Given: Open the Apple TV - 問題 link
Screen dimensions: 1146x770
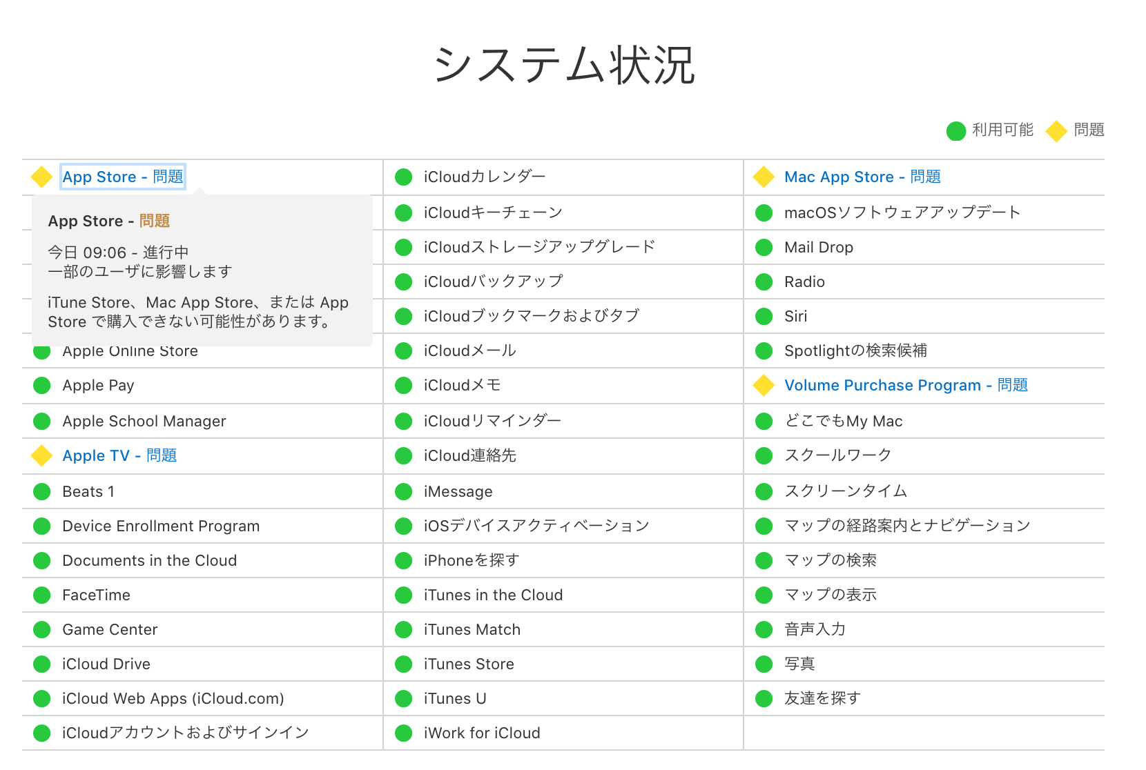Looking at the screenshot, I should pos(119,456).
